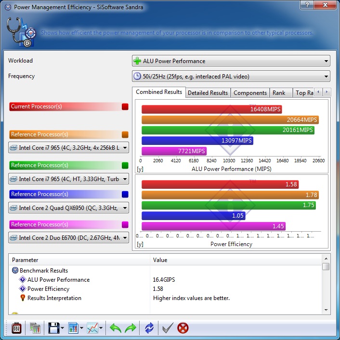Click the orange 20664MIPS bar
Screen dimensions: 340x340
[x=230, y=120]
